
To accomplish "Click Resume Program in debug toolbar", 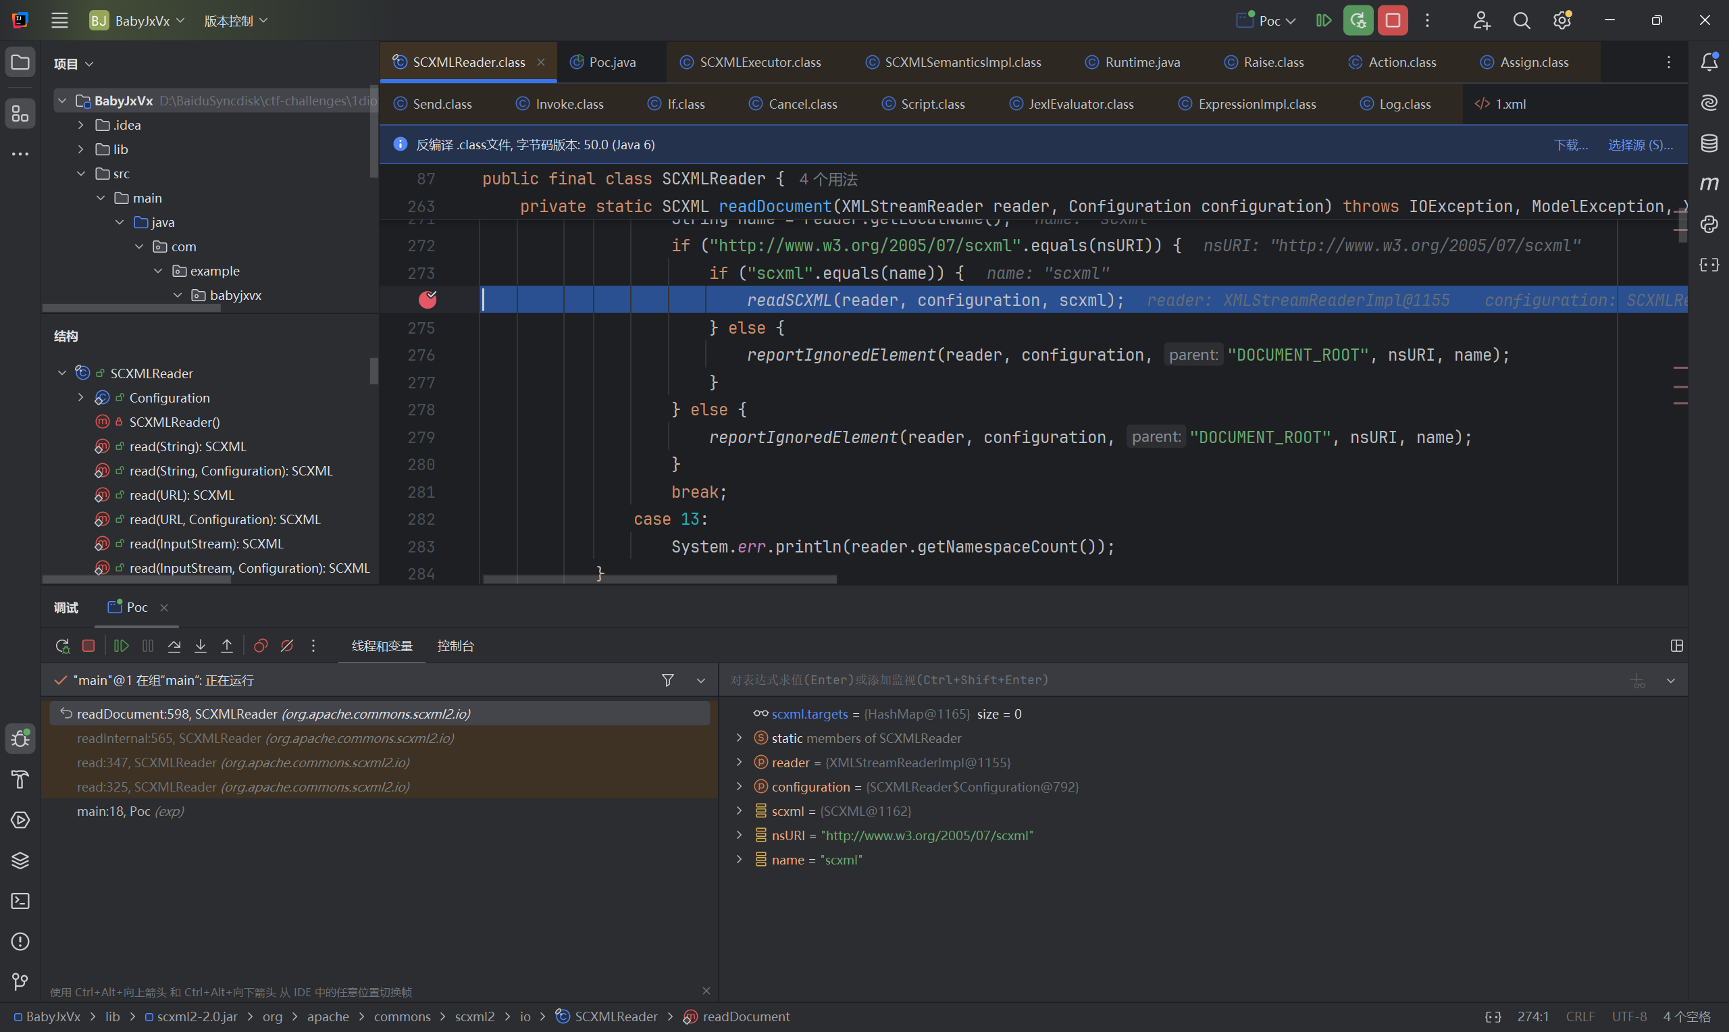I will point(121,646).
